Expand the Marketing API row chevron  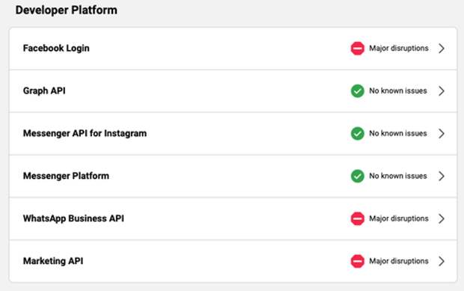(x=442, y=261)
